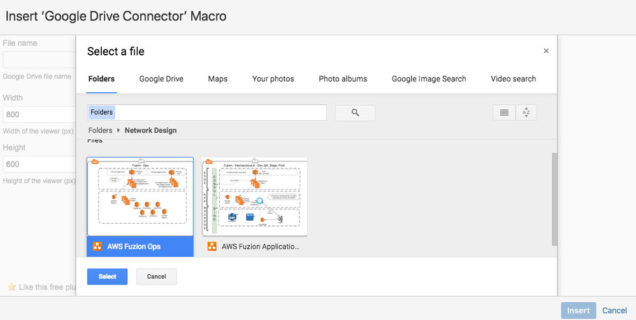Click the star icon beside Like this plugin

click(x=11, y=287)
